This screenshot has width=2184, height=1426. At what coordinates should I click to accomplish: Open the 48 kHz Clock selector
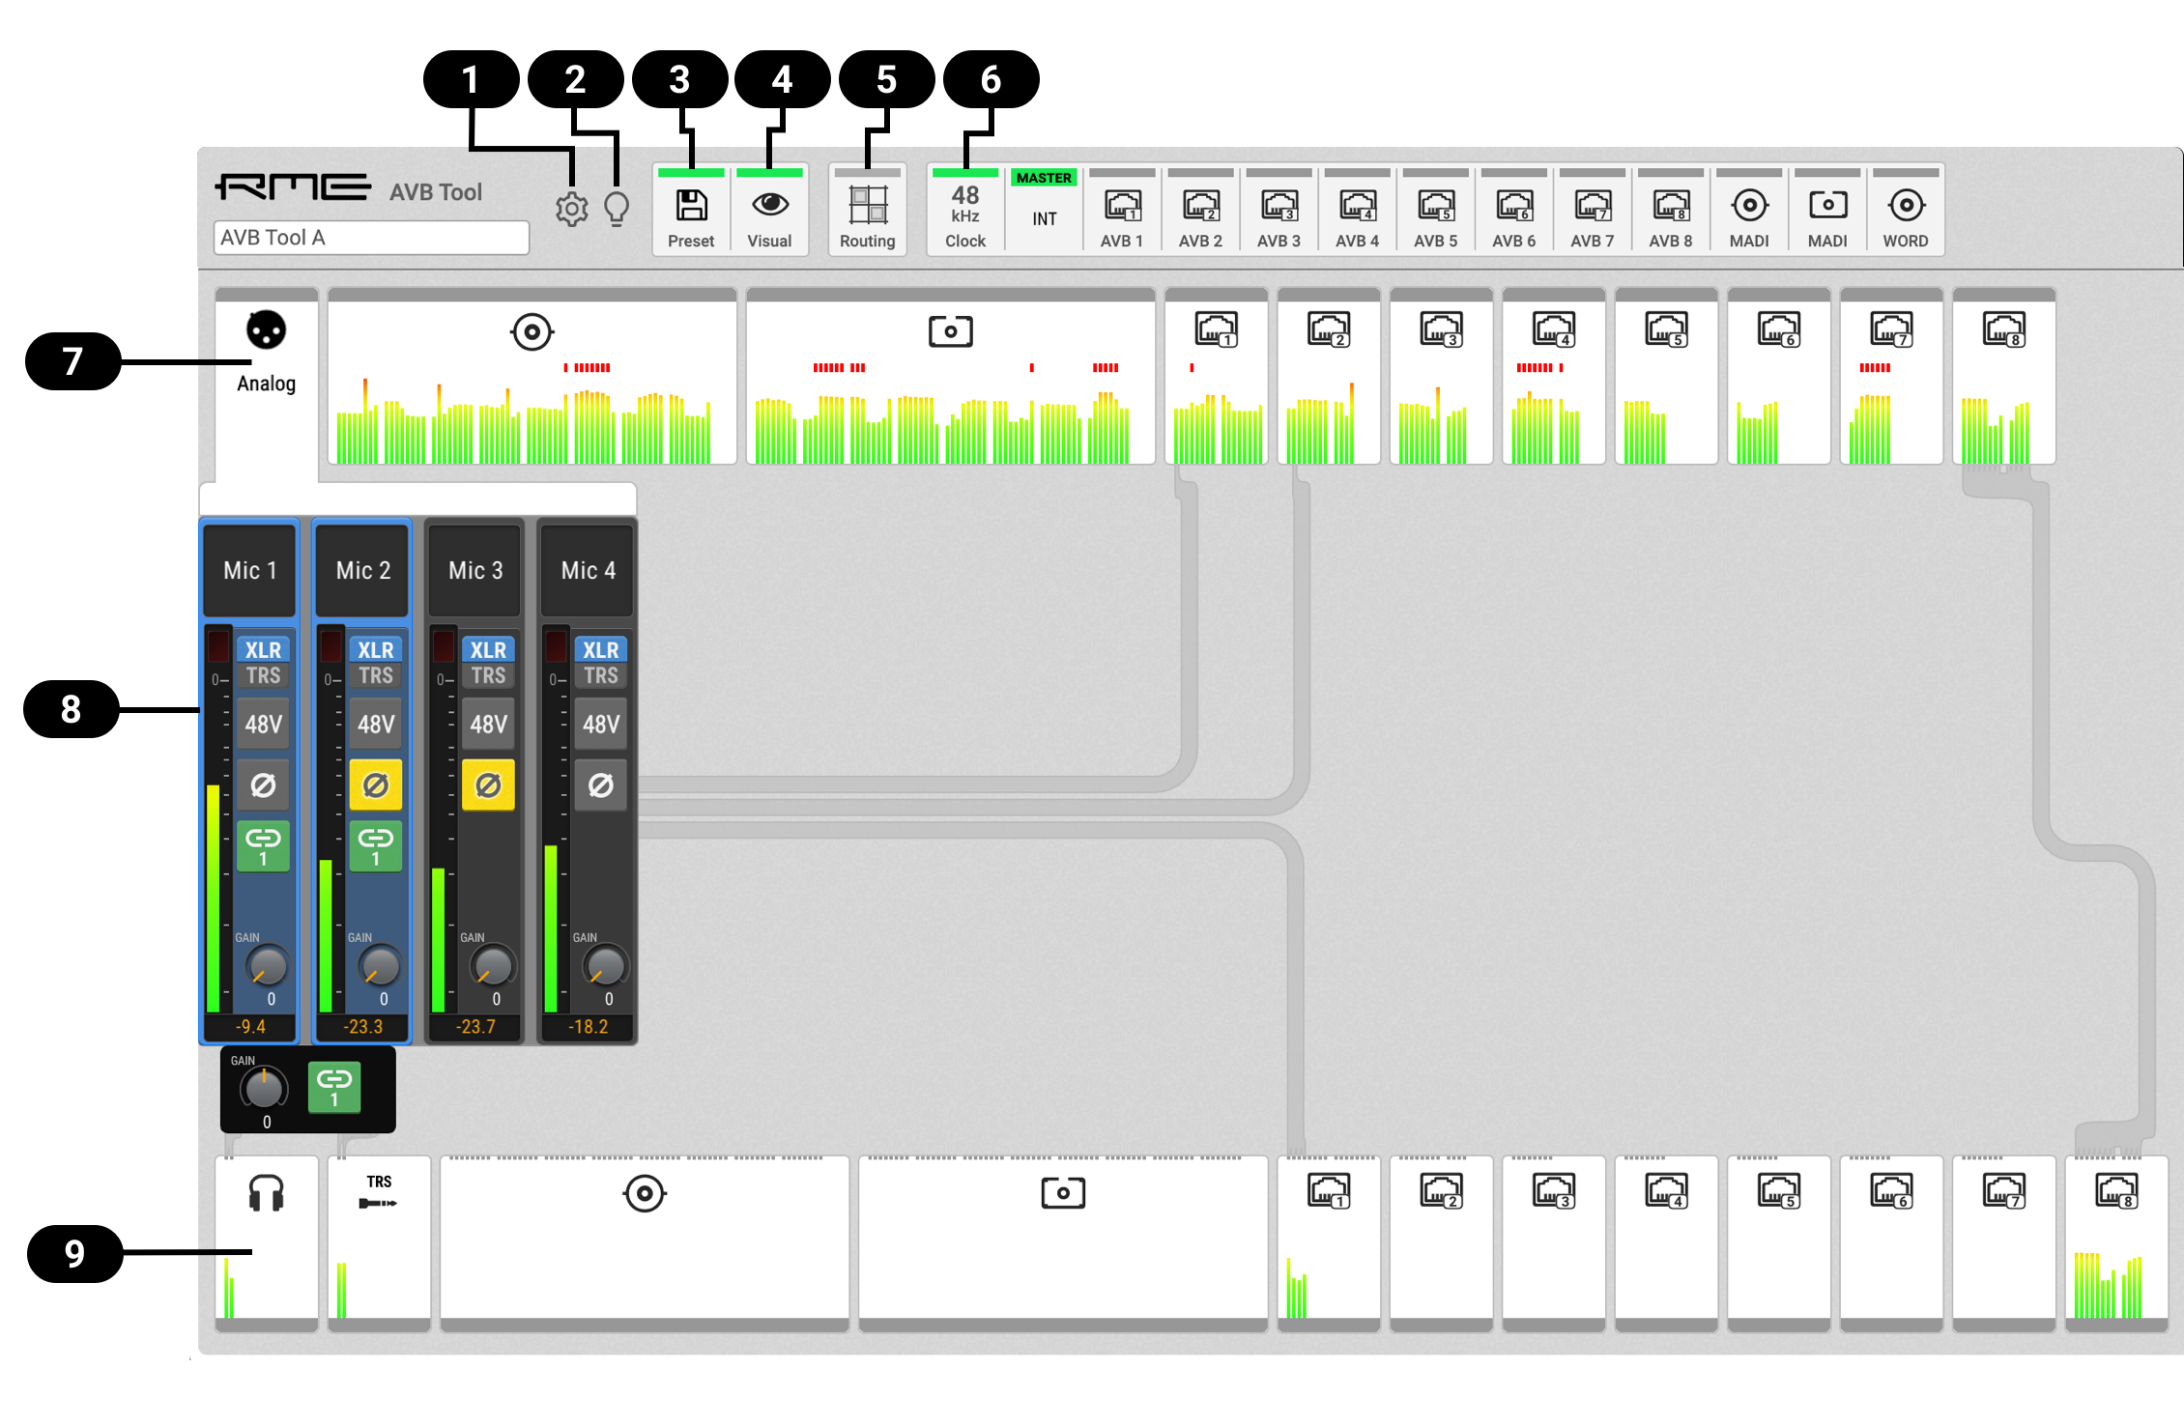[x=965, y=210]
